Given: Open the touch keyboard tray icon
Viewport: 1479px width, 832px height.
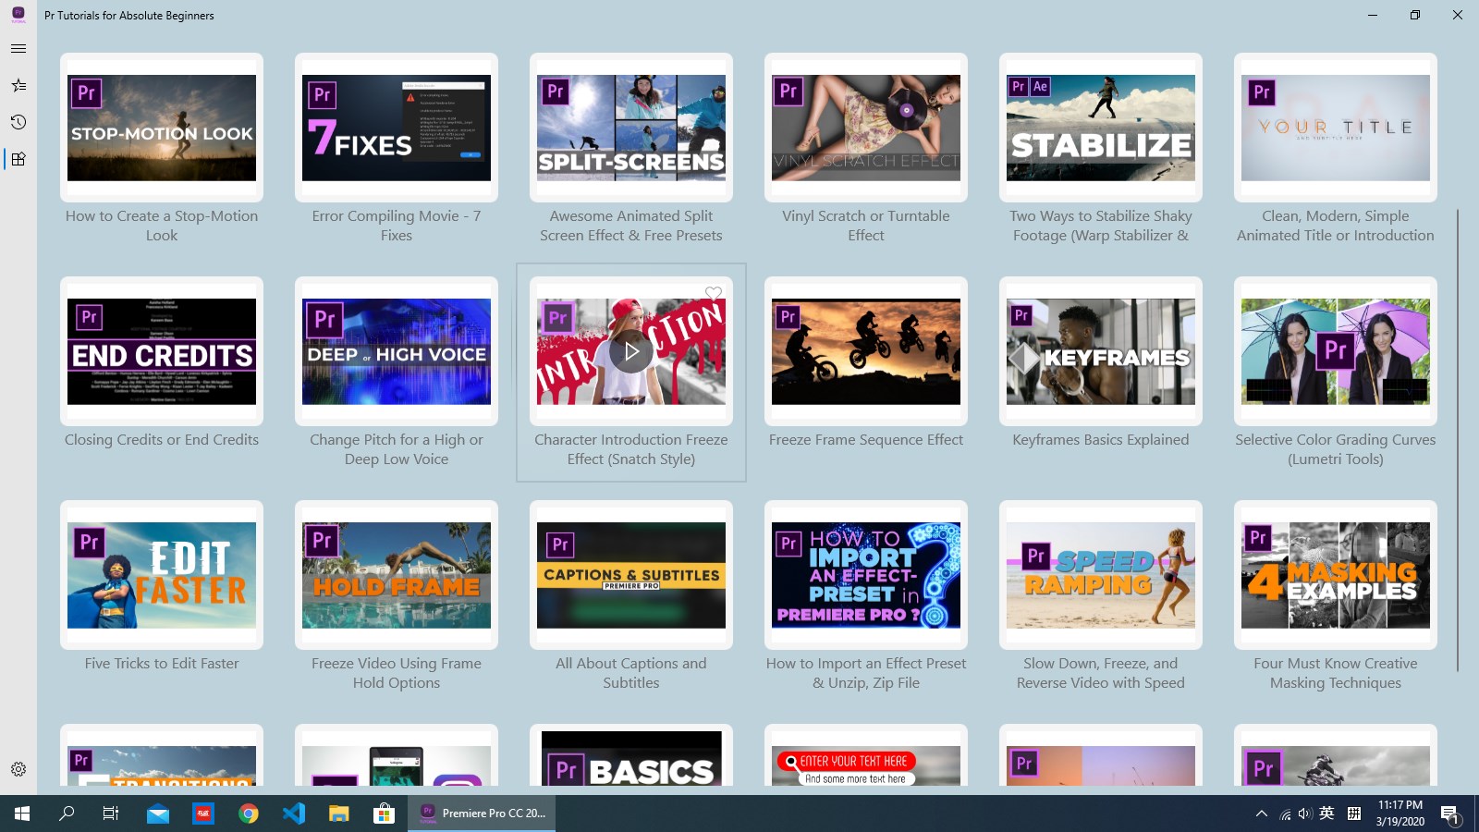Looking at the screenshot, I should [1354, 814].
